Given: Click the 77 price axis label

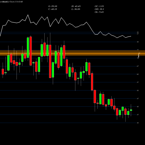Looking at the screenshot, I should click(x=138, y=50).
